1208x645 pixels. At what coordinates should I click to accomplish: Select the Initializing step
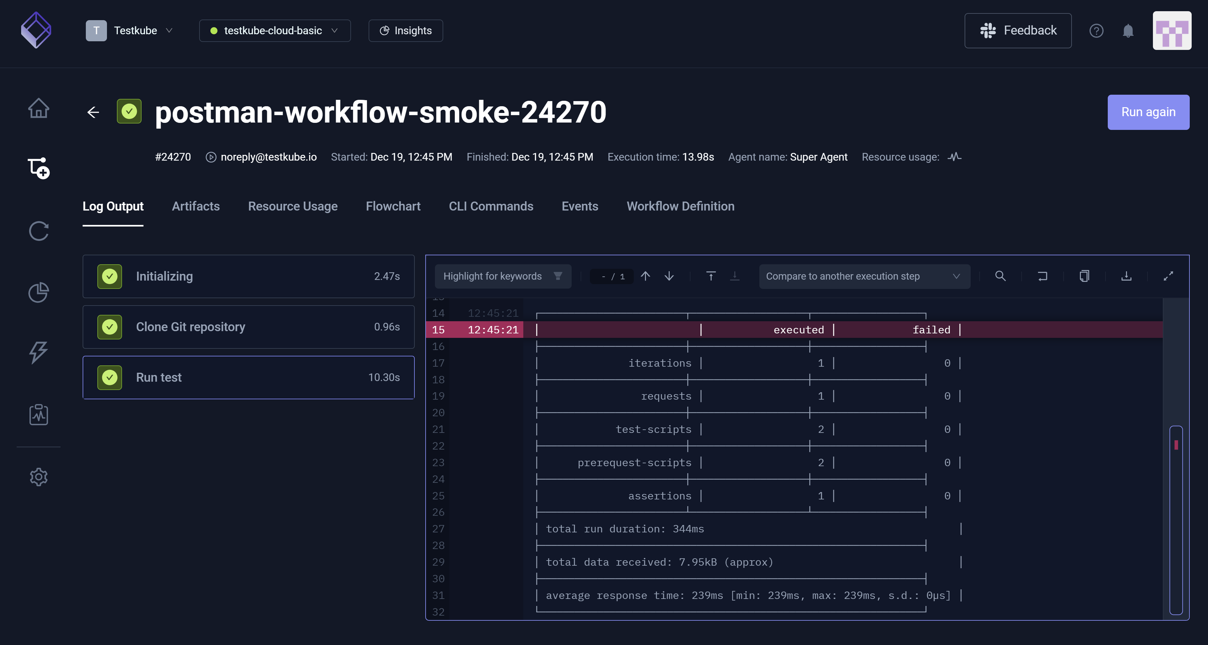click(x=248, y=276)
